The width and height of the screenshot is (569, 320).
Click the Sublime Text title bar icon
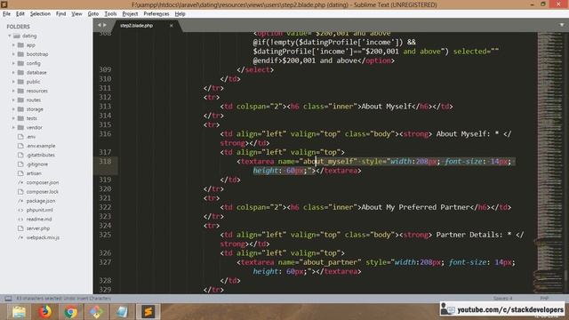(x=4, y=4)
